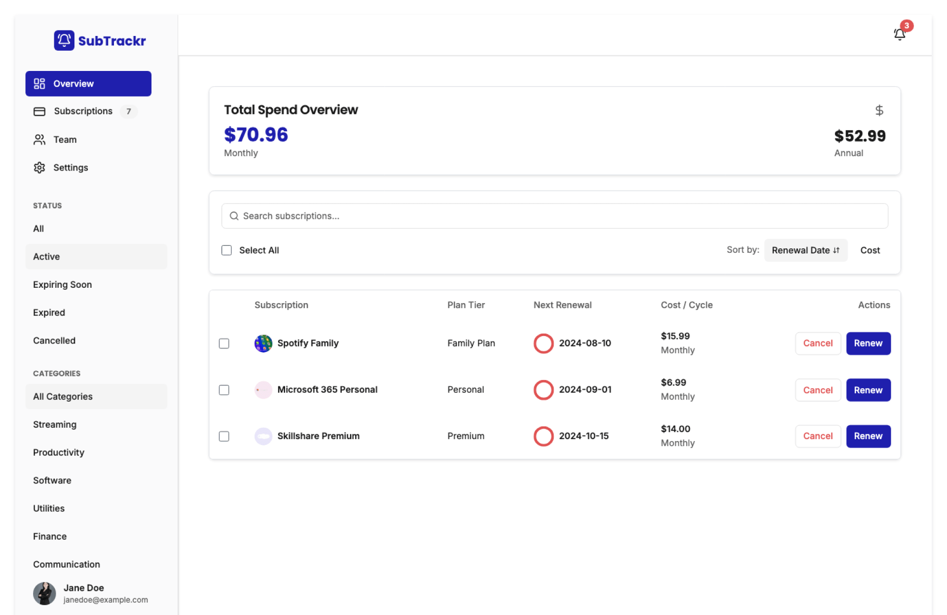The height and width of the screenshot is (615, 947).
Task: Check the Select All checkbox
Action: coord(226,250)
